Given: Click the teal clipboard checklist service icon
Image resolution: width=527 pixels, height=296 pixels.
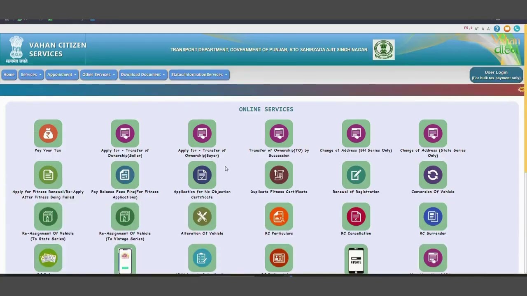Looking at the screenshot, I should click(202, 258).
